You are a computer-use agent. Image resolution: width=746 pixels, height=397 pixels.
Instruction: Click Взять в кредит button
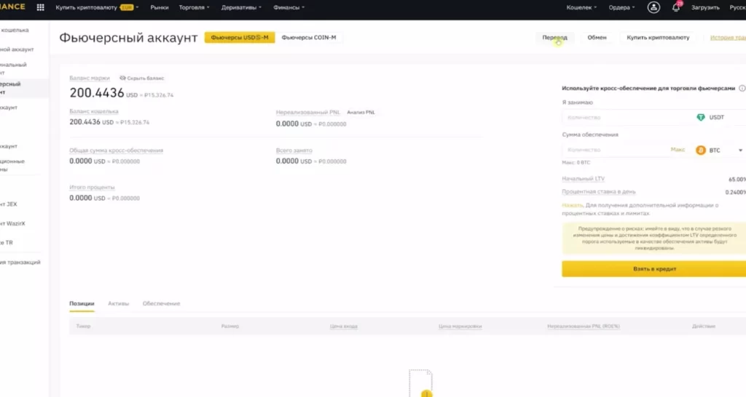point(654,269)
